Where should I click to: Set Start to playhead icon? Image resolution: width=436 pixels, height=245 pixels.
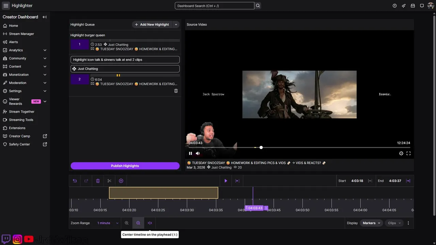(x=370, y=181)
